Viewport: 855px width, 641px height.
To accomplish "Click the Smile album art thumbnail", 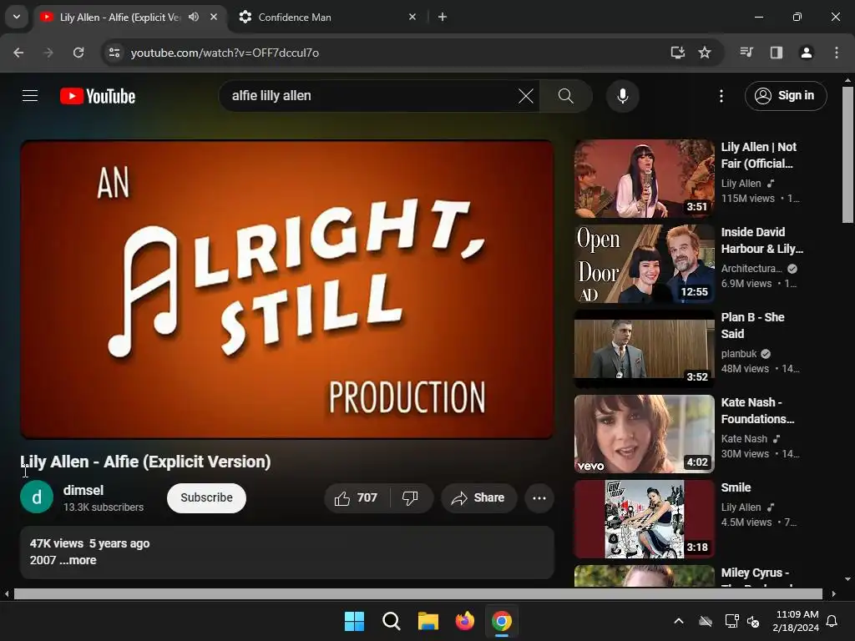I will (x=644, y=519).
